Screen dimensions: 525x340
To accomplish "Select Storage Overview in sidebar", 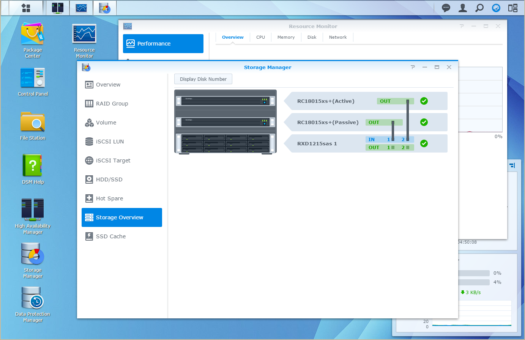I will click(122, 217).
